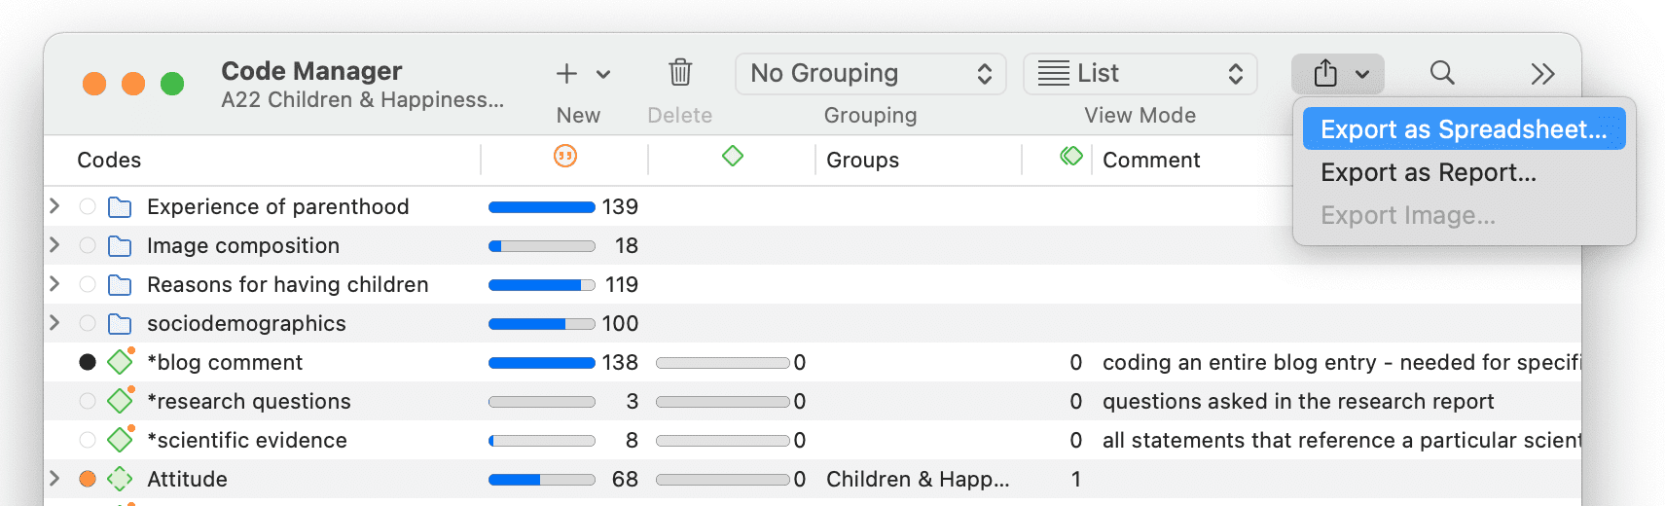Click the black color dot of *blog comment
1665x506 pixels.
[88, 362]
